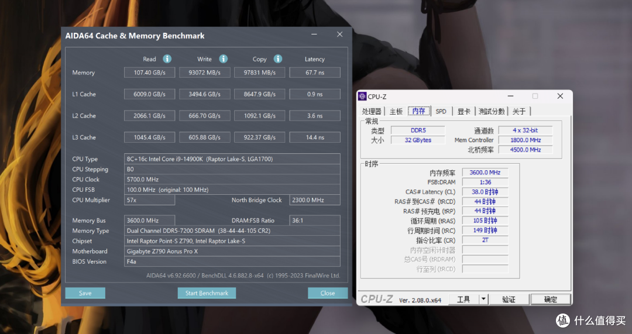Click the Memory Read value 107.40 GB/s
The height and width of the screenshot is (334, 632).
click(x=150, y=73)
